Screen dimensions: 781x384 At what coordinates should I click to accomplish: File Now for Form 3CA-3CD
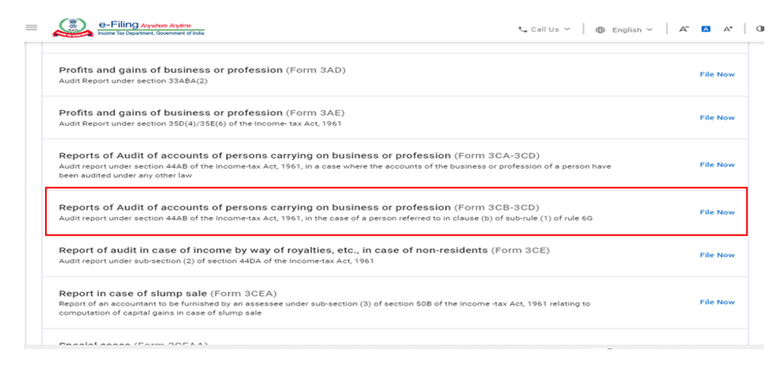click(717, 164)
